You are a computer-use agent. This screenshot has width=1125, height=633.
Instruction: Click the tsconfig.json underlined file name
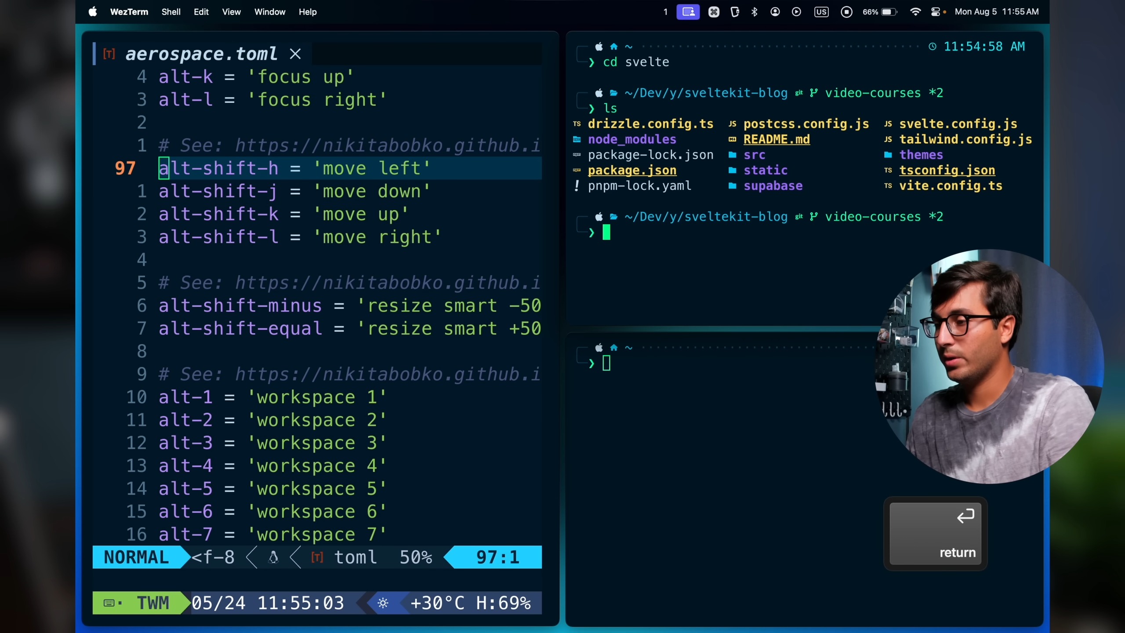(x=947, y=170)
